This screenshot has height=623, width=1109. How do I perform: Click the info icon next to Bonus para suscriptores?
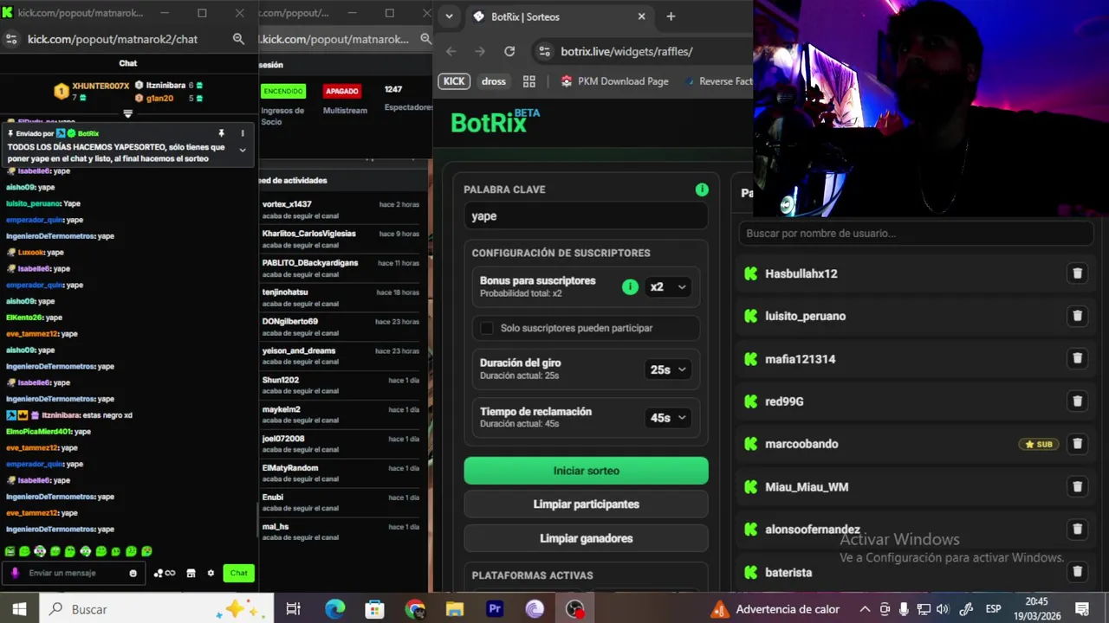(630, 286)
